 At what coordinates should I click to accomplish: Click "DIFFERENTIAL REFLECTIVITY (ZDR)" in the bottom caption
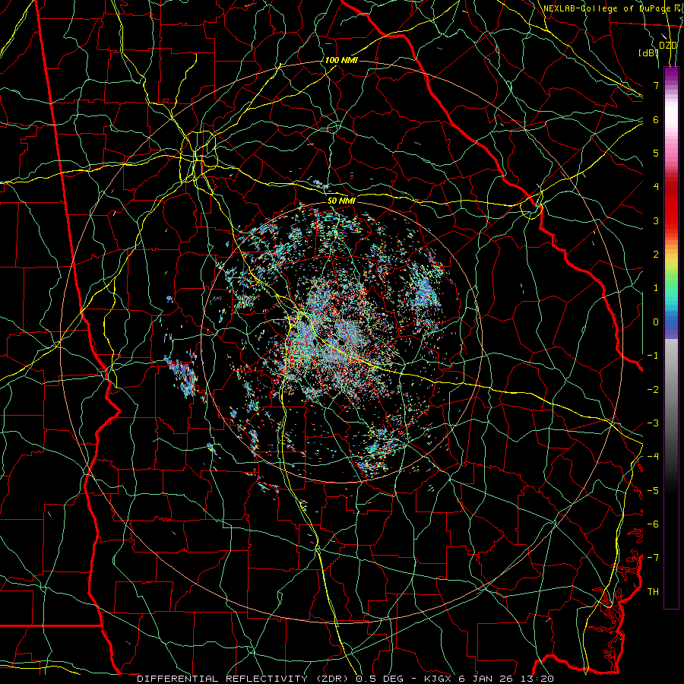pyautogui.click(x=244, y=679)
